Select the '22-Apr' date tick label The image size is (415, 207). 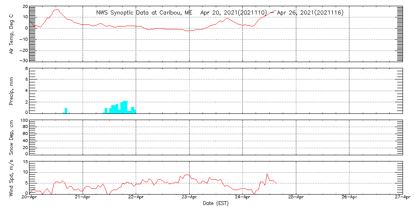(x=136, y=197)
